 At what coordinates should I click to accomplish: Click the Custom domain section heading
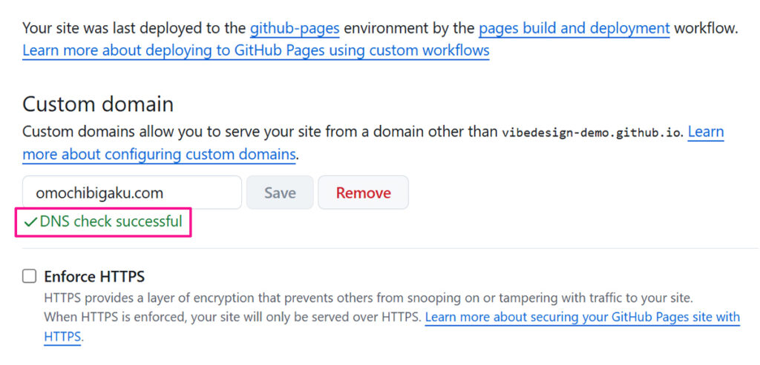[x=98, y=104]
